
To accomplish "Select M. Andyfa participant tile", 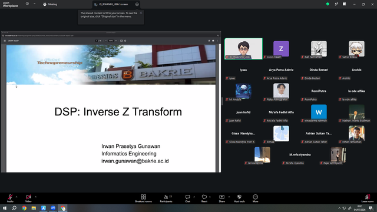I will coord(243,91).
